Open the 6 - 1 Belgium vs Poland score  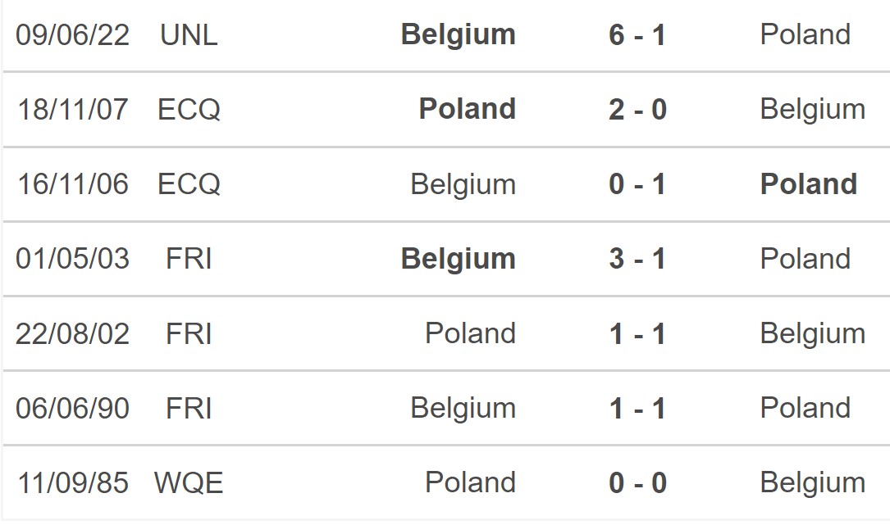(637, 35)
